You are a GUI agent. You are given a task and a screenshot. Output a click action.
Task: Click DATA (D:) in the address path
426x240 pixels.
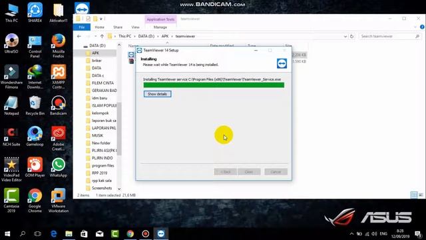146,36
